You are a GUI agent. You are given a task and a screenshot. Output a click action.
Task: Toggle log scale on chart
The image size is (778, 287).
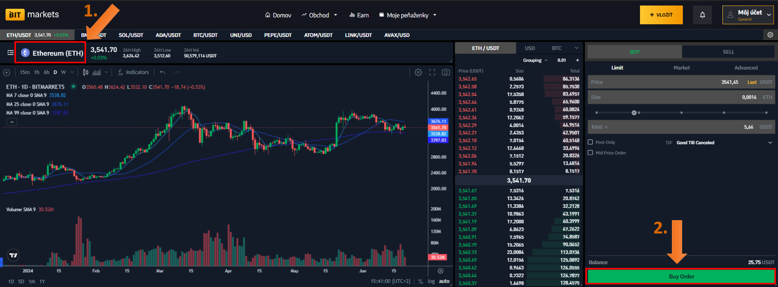(431, 281)
